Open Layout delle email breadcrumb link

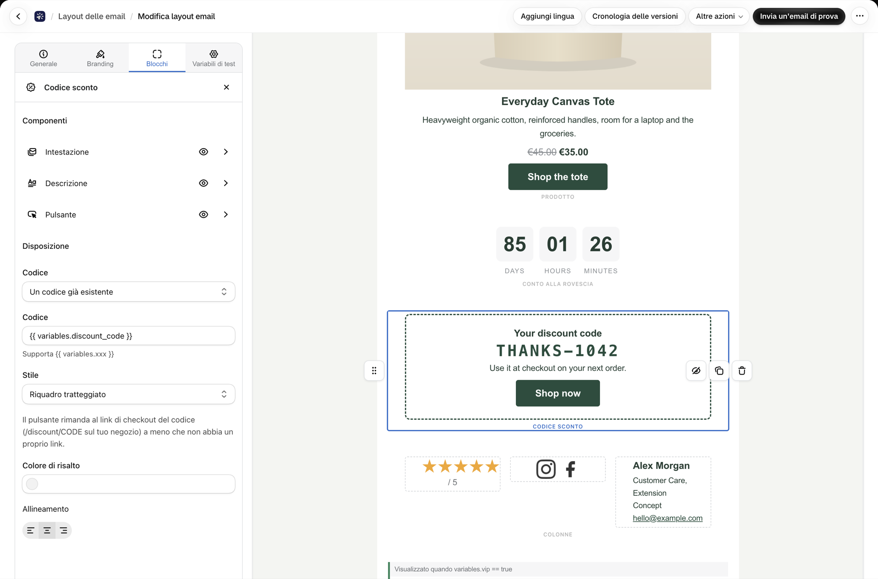[91, 16]
